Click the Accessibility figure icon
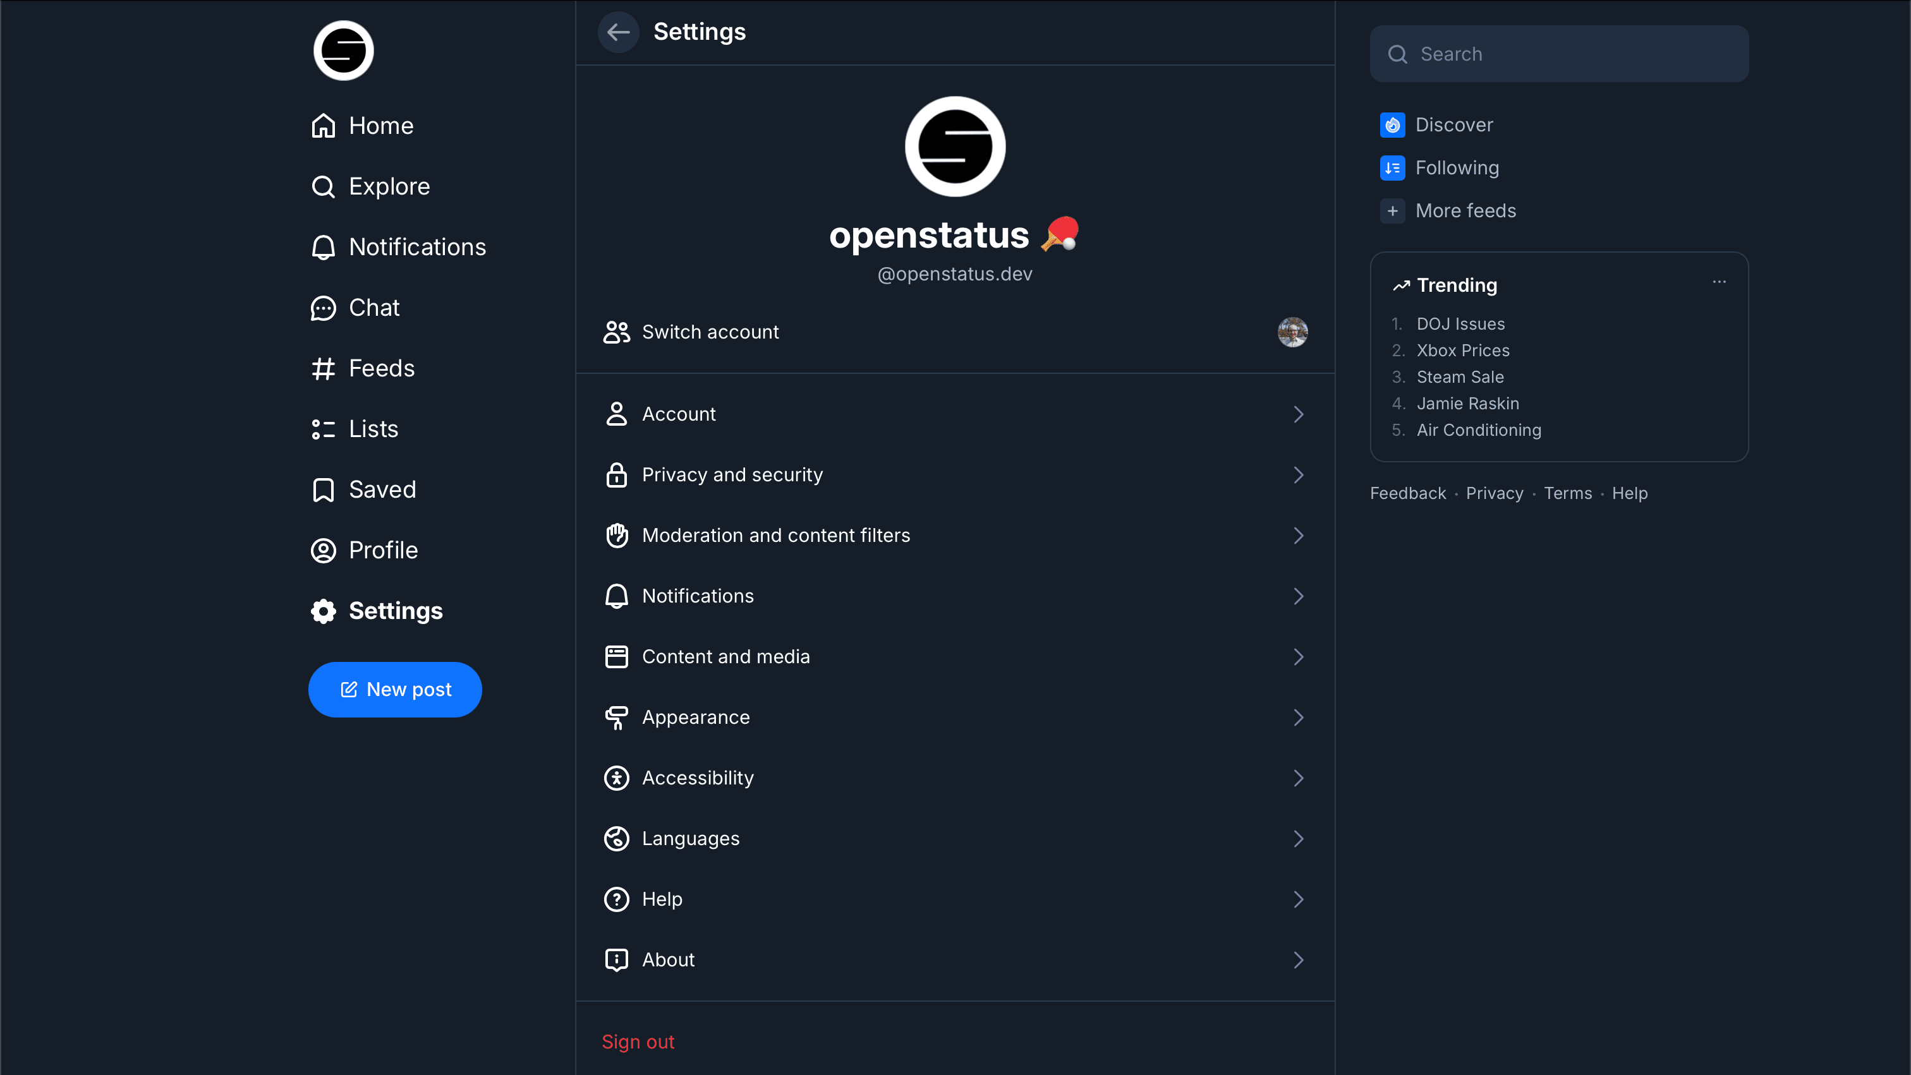This screenshot has width=1911, height=1075. 617,778
